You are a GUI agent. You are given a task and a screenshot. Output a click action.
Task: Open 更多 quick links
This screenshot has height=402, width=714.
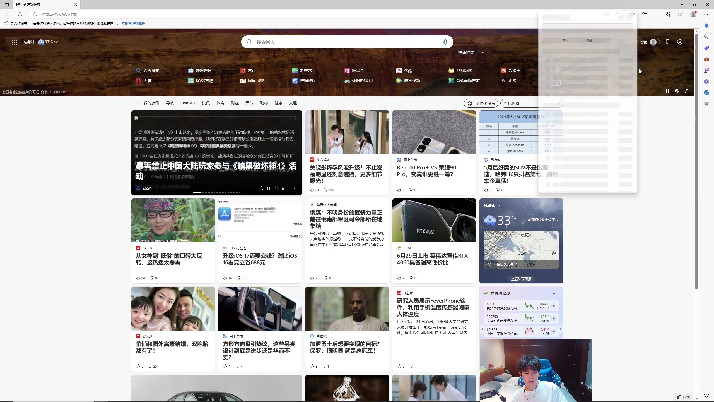(509, 81)
